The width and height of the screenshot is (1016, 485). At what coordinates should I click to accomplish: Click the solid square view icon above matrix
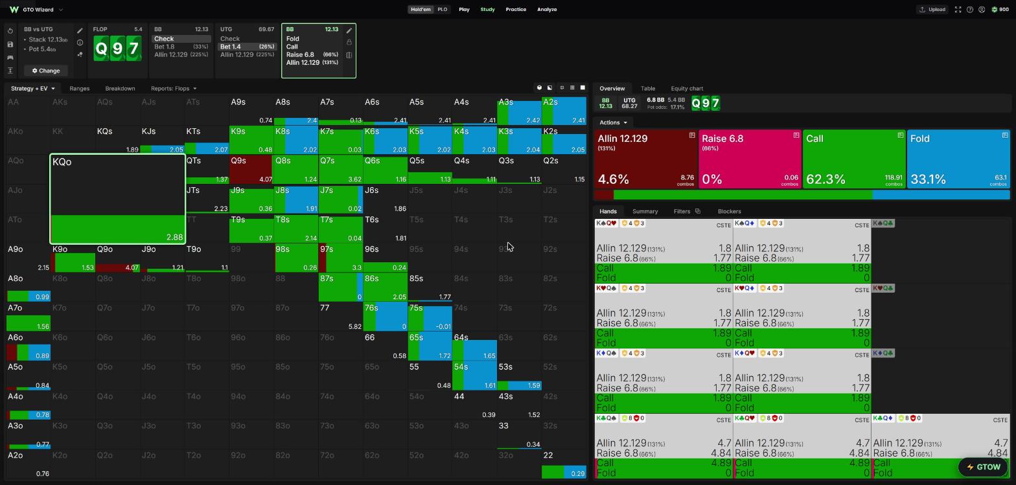[583, 88]
